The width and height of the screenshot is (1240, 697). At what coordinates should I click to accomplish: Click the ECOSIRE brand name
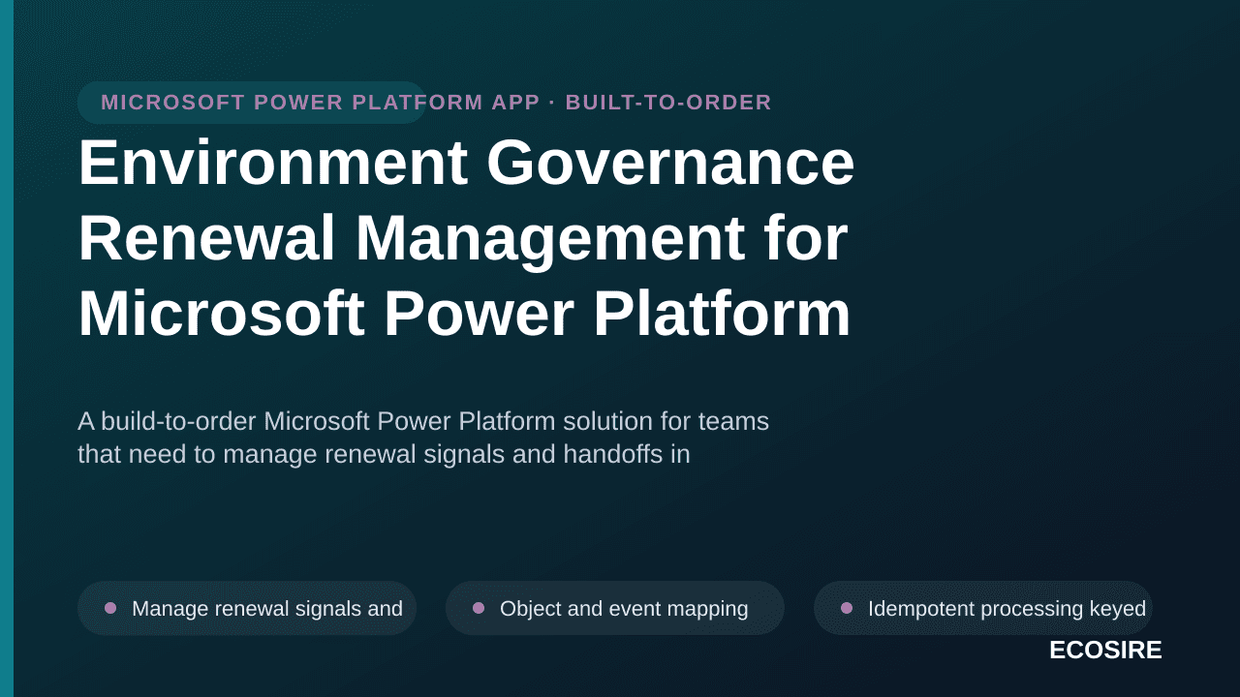pyautogui.click(x=1105, y=650)
